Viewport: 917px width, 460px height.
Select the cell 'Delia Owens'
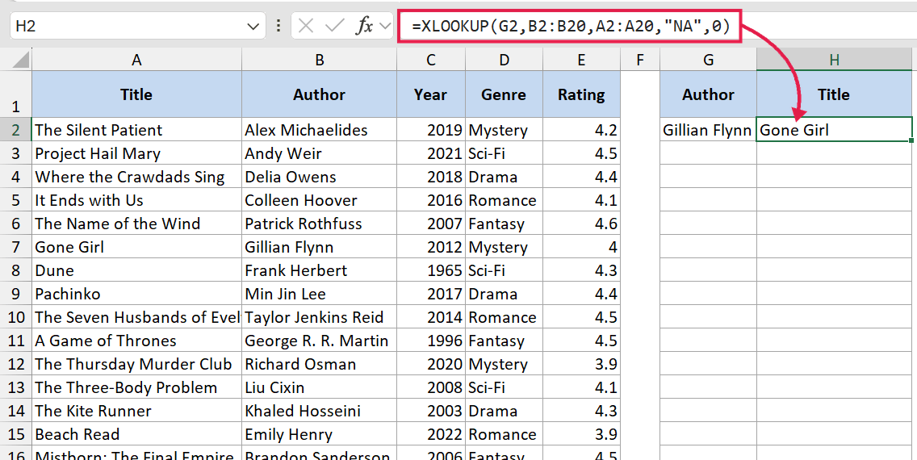click(320, 177)
